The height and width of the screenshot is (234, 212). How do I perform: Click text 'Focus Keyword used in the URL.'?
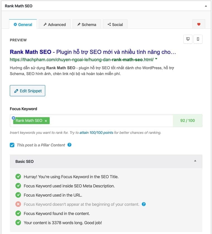tap(53, 195)
